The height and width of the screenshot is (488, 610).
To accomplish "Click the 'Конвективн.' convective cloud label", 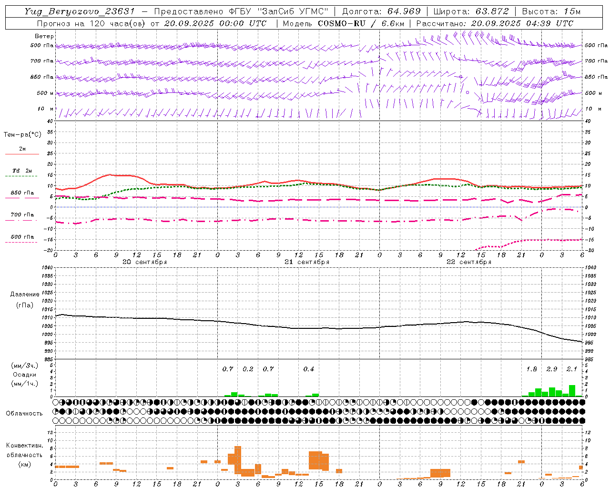I will [x=24, y=446].
